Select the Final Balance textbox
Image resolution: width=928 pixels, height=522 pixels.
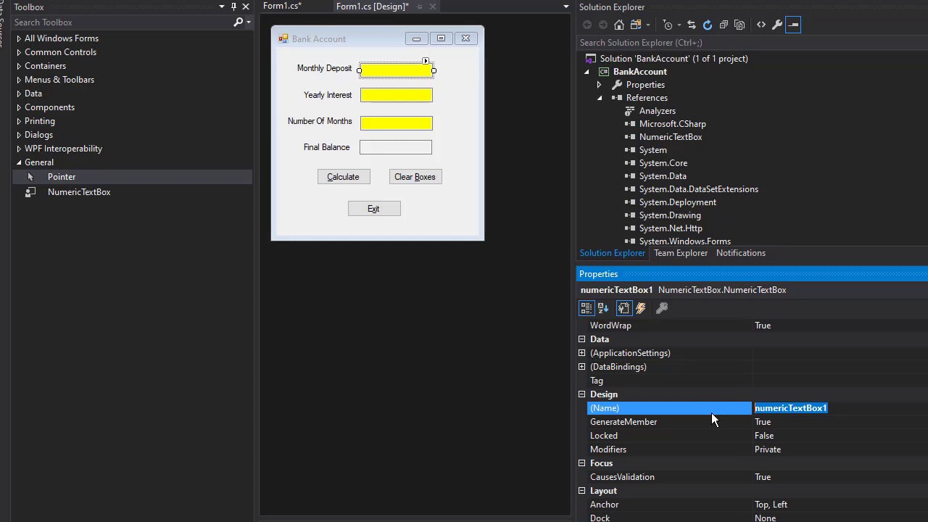[395, 147]
